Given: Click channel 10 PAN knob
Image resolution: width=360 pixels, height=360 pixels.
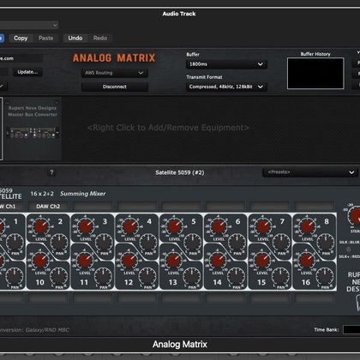Looking at the screenshot, I should 59,277.
